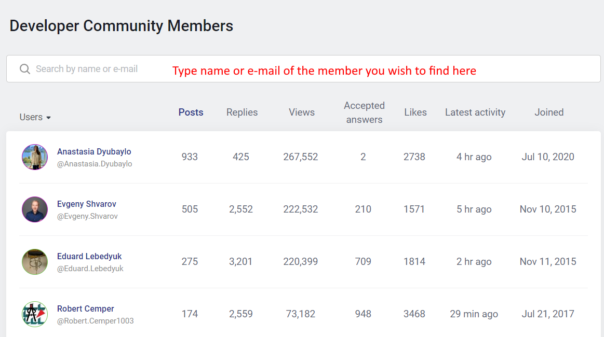Open Eduard Lebedyuk's profile name link
Viewport: 604px width, 337px height.
pyautogui.click(x=89, y=256)
